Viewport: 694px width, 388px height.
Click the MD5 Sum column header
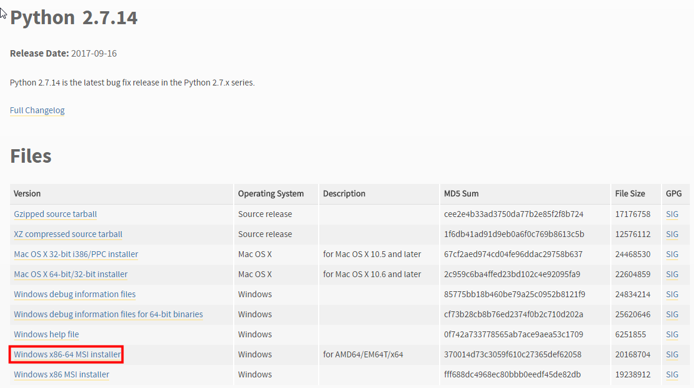click(461, 193)
